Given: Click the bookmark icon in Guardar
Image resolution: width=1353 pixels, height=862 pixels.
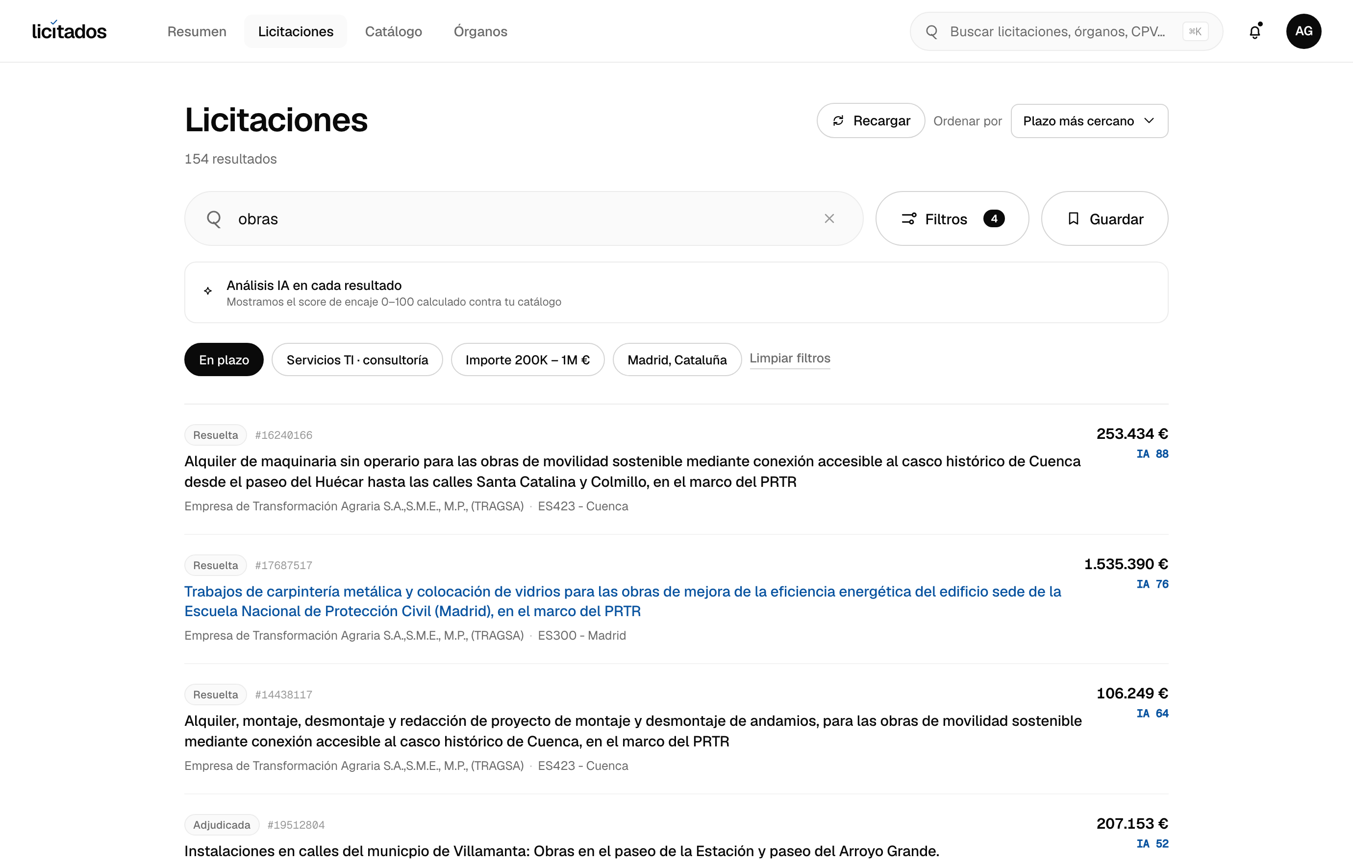Looking at the screenshot, I should pos(1073,218).
